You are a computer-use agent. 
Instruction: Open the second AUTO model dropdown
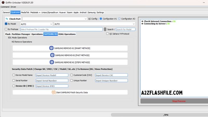95,24
